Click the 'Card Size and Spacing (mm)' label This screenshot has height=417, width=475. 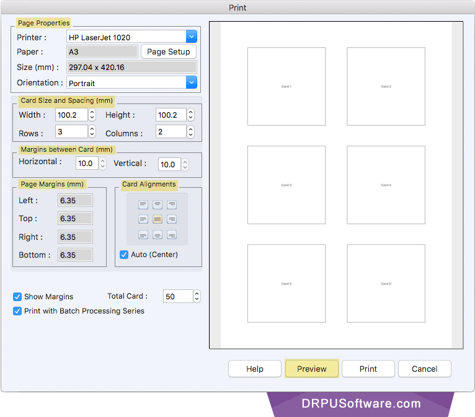(66, 100)
